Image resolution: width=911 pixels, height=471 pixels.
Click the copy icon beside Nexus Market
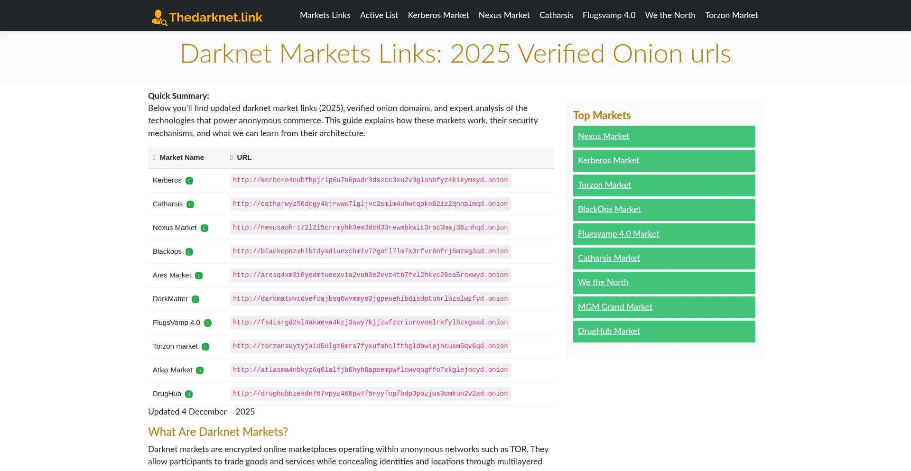[204, 228]
